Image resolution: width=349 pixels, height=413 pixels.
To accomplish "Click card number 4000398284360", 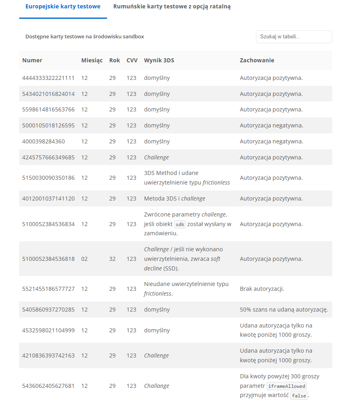I will pyautogui.click(x=44, y=141).
